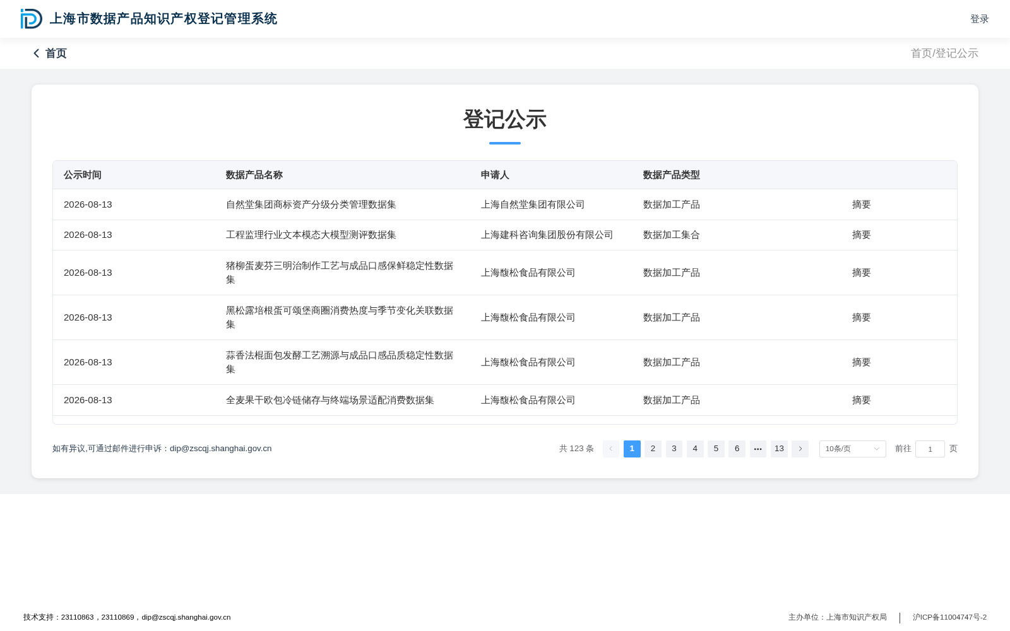Click the 申请人 column header

(495, 175)
